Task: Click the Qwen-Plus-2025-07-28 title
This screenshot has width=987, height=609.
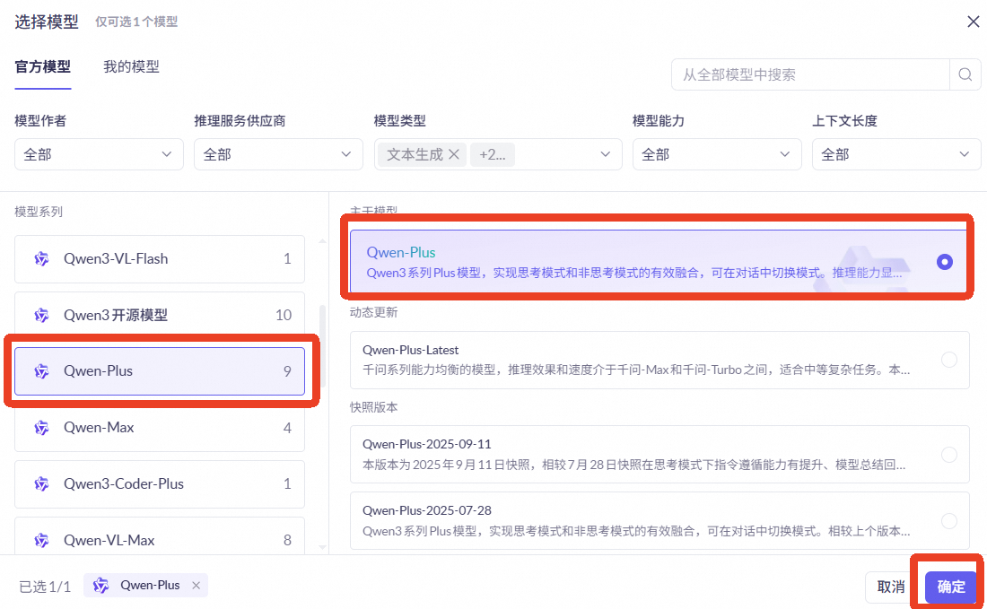Action: click(x=427, y=510)
